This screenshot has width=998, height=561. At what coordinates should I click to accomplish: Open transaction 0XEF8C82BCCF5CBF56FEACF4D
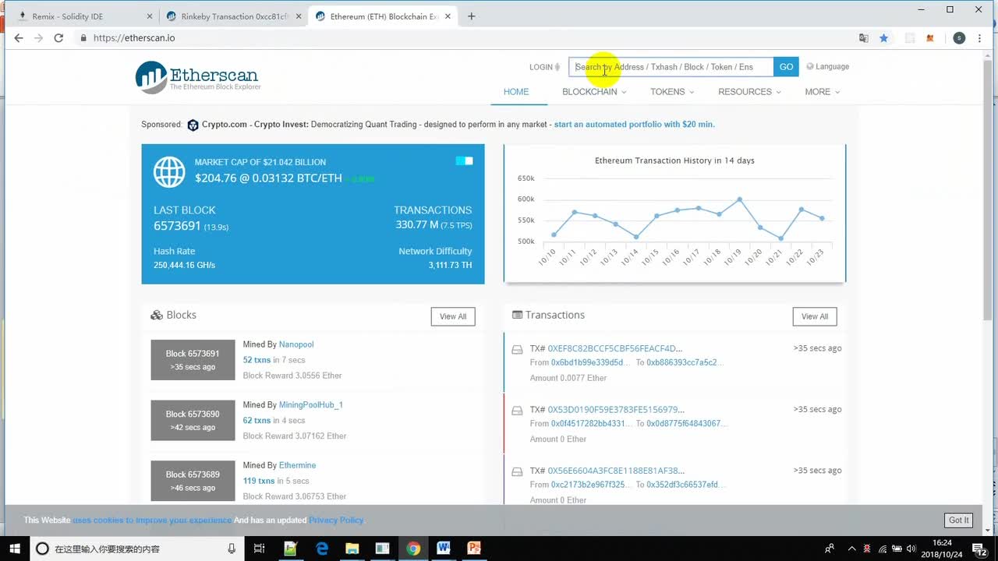614,348
